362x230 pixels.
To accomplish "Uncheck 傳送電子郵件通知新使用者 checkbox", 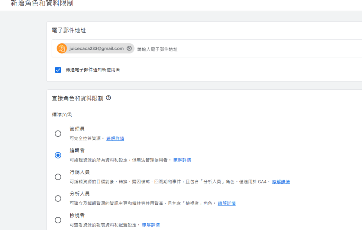I will click(58, 70).
